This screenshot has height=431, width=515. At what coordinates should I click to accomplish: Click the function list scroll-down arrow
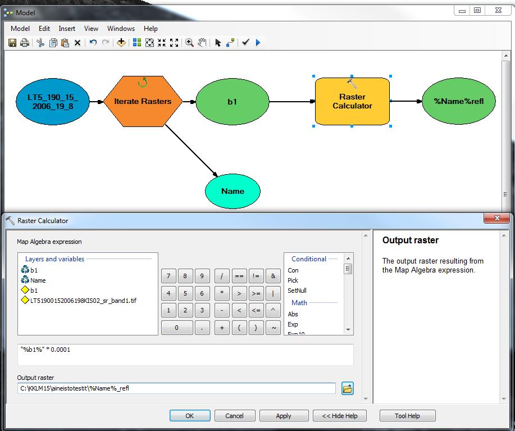tap(348, 330)
